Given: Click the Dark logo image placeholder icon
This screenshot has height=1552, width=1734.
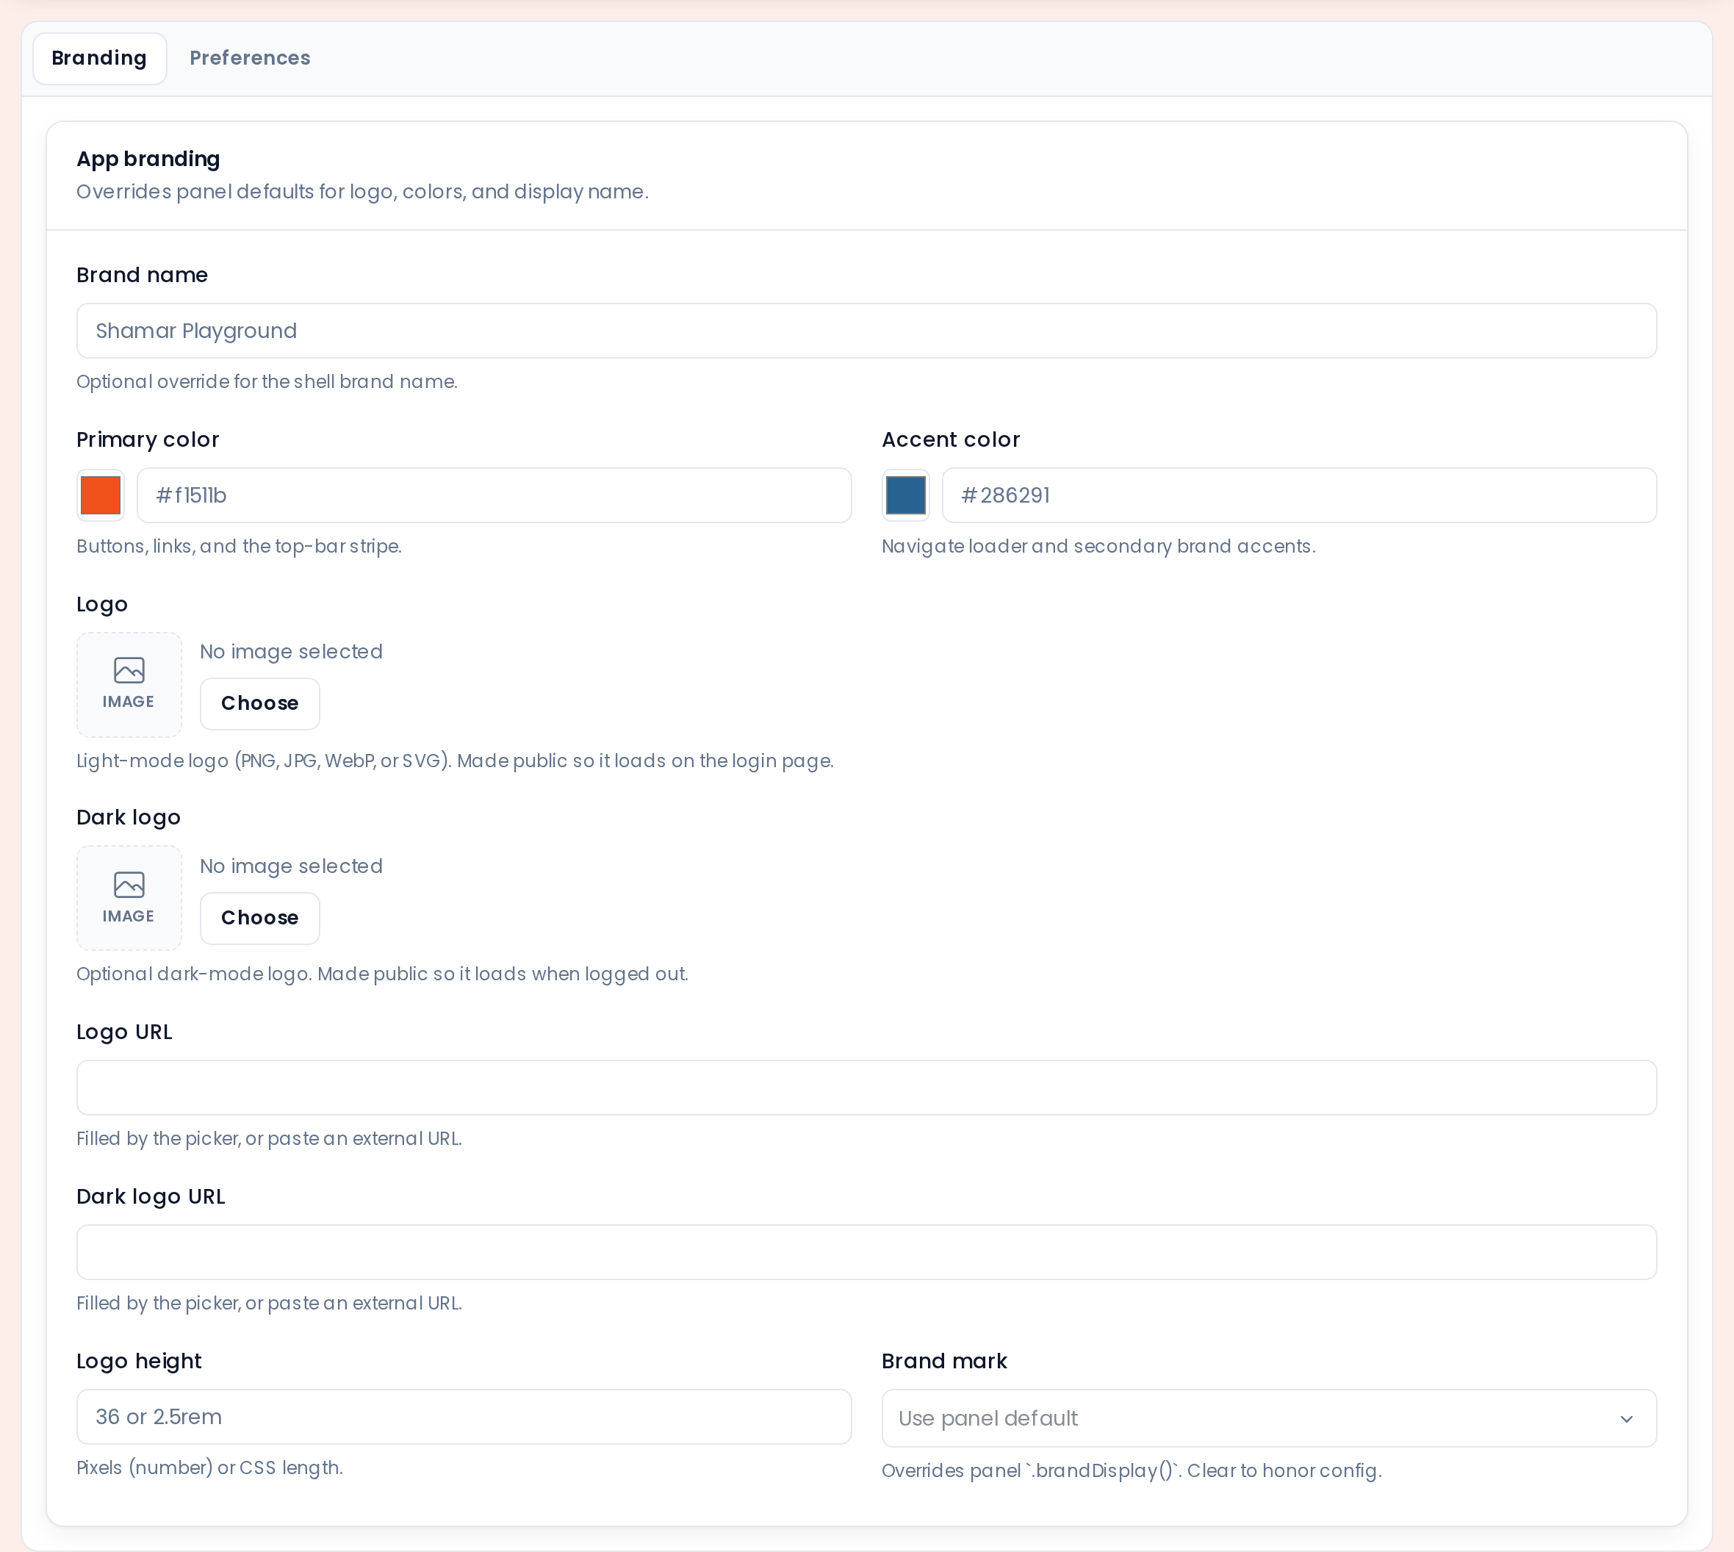Looking at the screenshot, I should point(129,884).
